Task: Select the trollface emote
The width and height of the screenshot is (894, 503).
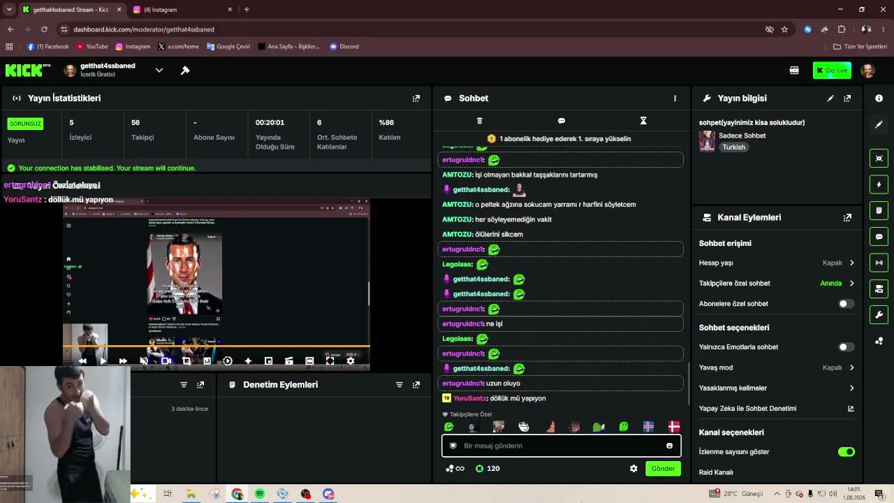Action: tap(524, 427)
